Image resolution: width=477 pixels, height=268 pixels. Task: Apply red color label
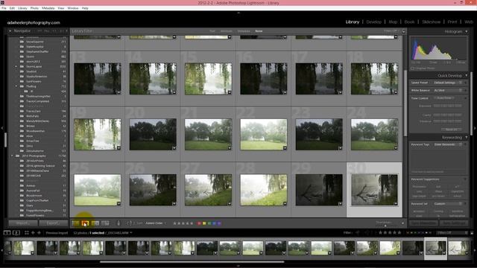pos(199,223)
